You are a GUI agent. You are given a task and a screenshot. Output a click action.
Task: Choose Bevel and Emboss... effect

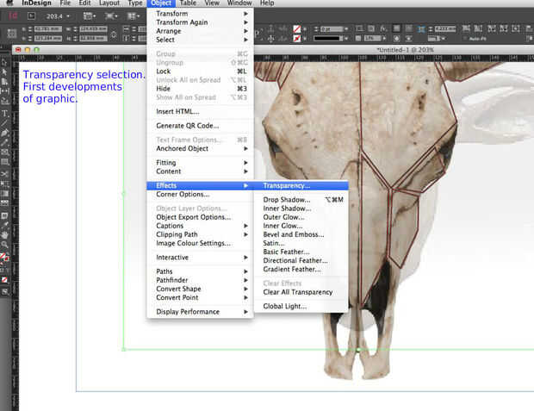point(301,234)
